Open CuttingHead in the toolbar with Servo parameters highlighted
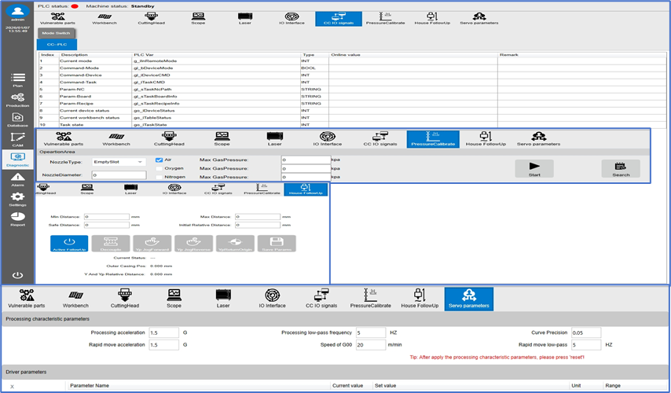This screenshot has height=393, width=671. tap(125, 299)
